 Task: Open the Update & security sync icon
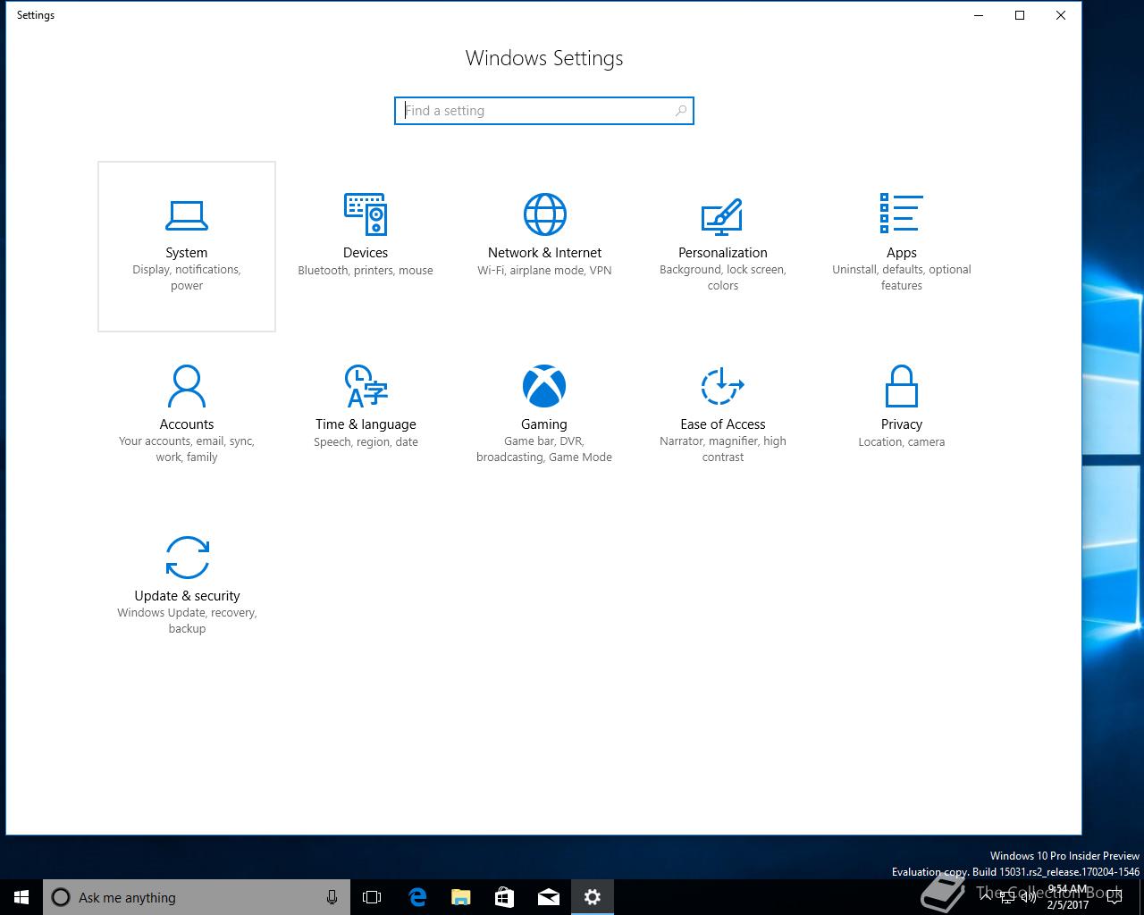[x=187, y=558]
